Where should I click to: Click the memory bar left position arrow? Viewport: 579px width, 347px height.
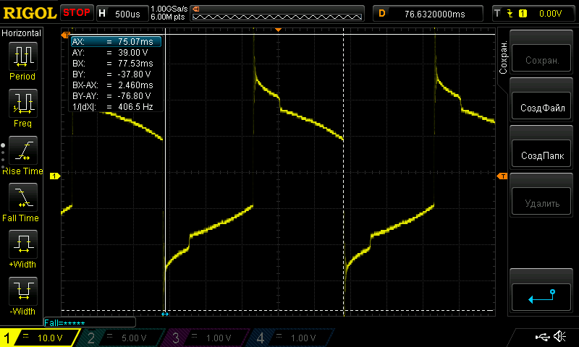click(196, 9)
